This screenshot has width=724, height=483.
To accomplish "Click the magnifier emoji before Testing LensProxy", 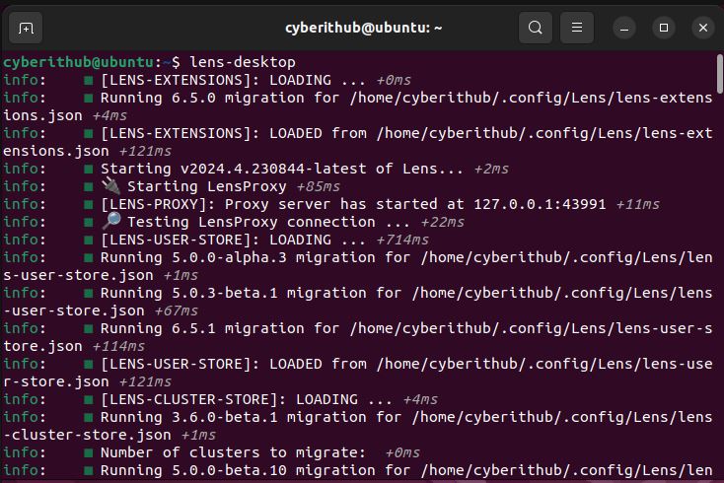I will pyautogui.click(x=110, y=221).
